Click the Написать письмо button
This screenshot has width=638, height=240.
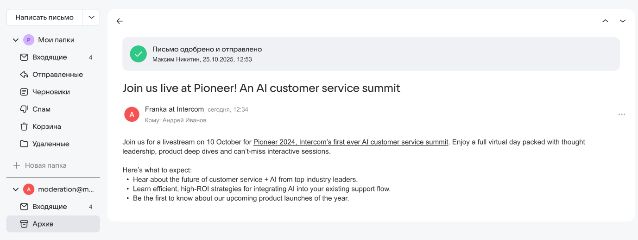[44, 18]
